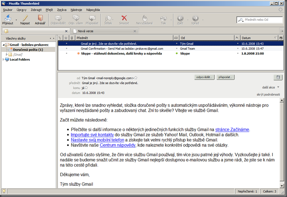Follow the Centrum nápovědy link
The width and height of the screenshot is (287, 197).
(x=118, y=145)
